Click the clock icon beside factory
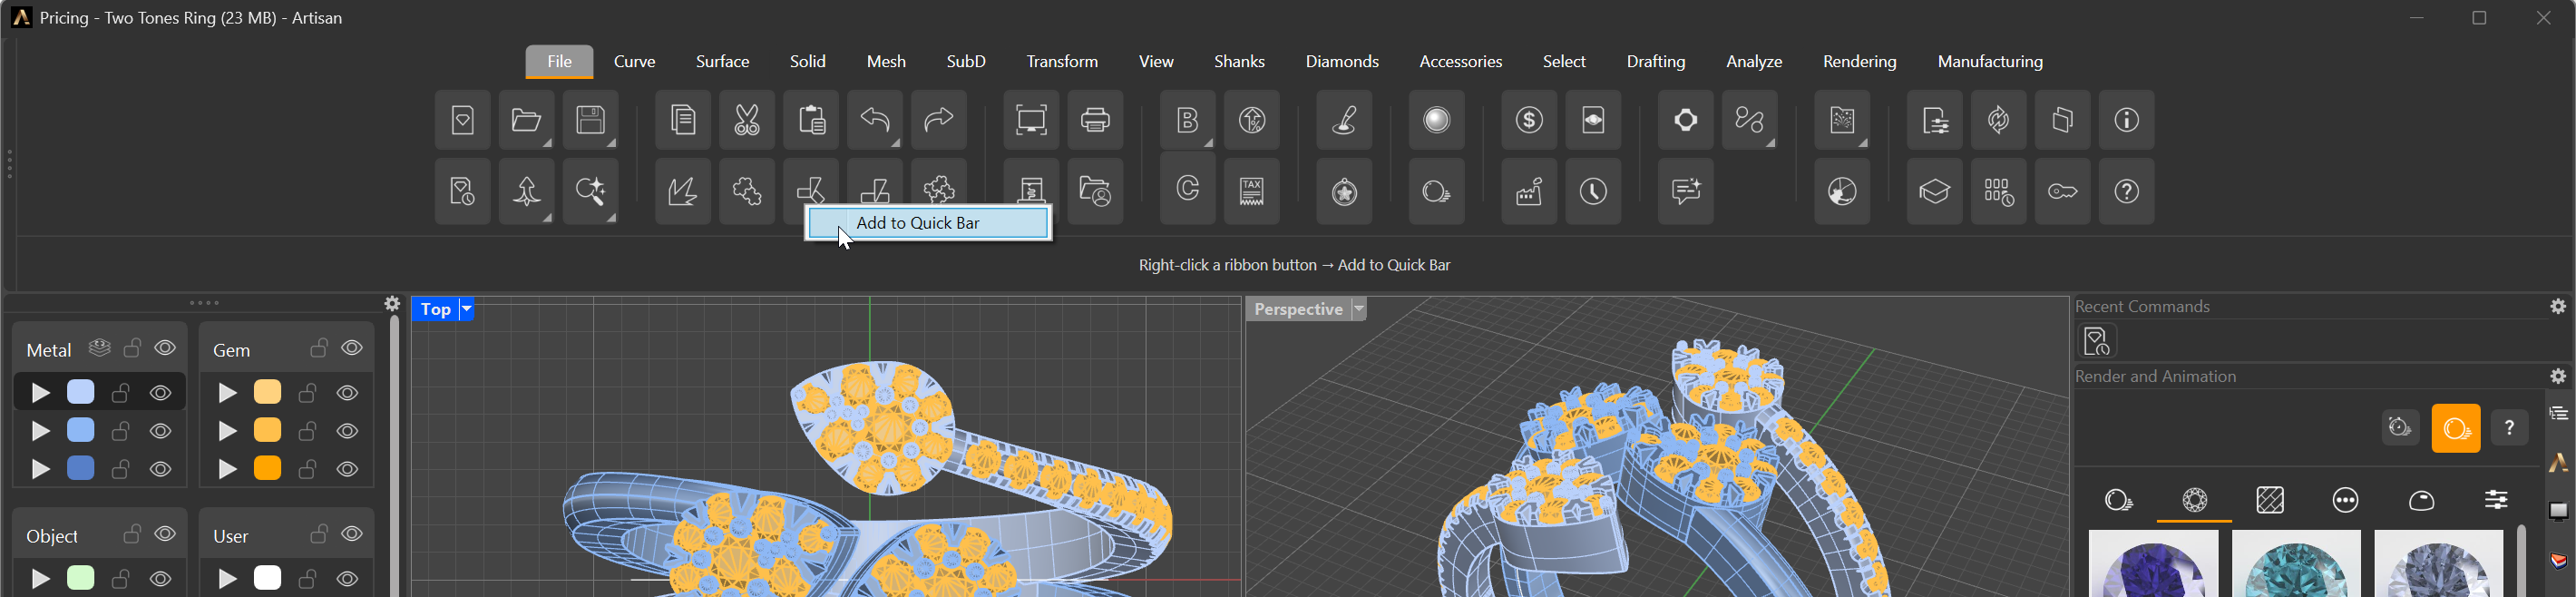The image size is (2576, 597). pos(1593,190)
